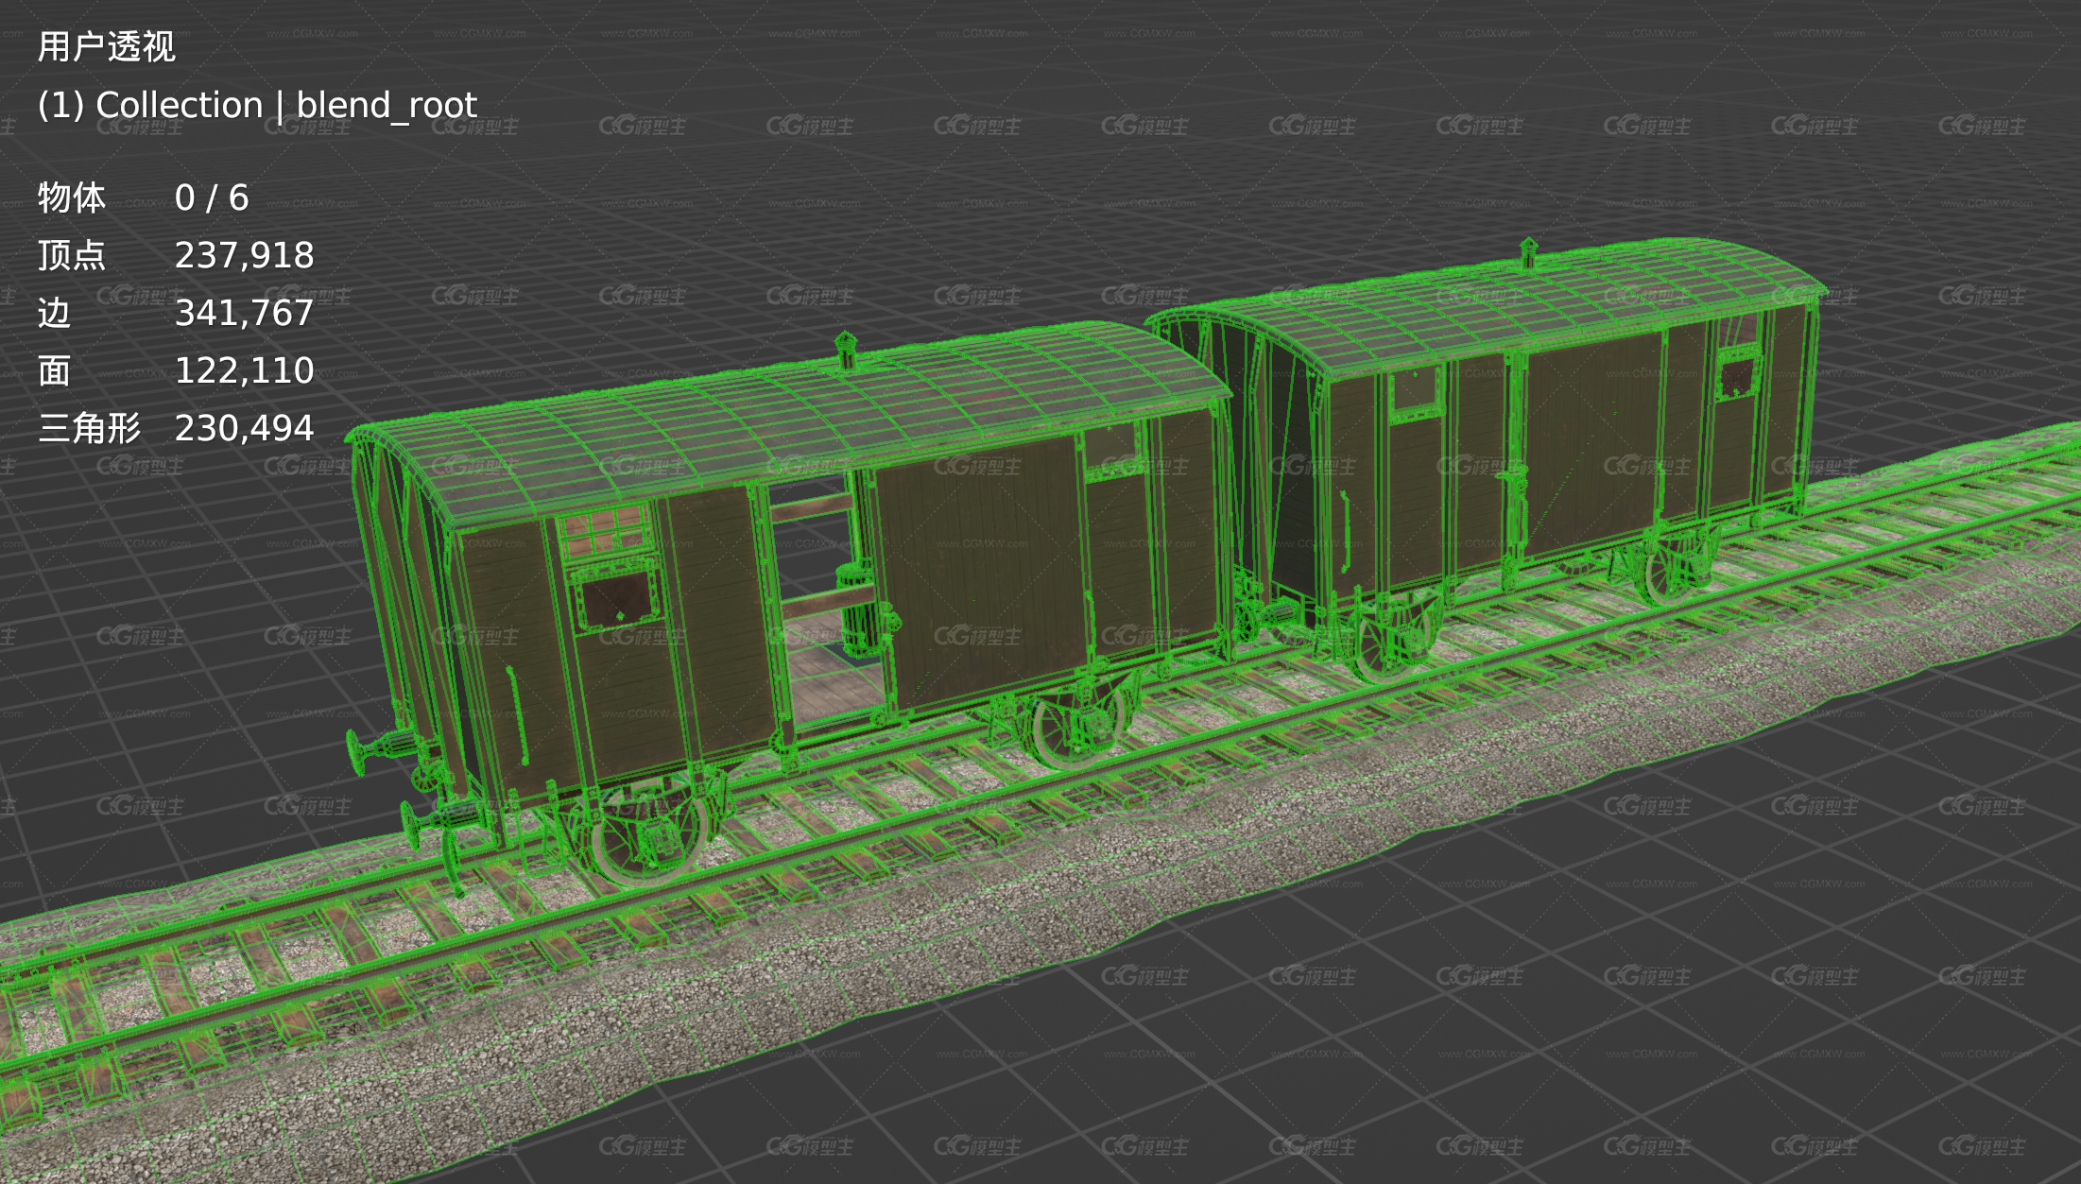Click the object count '0 / 6'

(212, 197)
